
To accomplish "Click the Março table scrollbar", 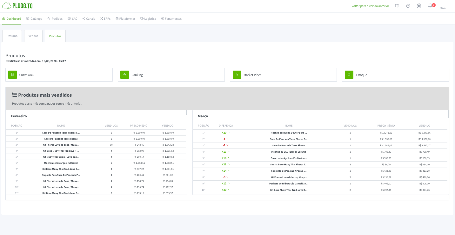I will point(448,114).
